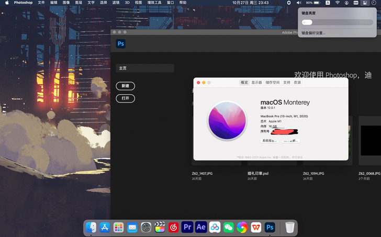The width and height of the screenshot is (381, 237).
Task: Open the 选择 menu
Action: pyautogui.click(x=103, y=3)
